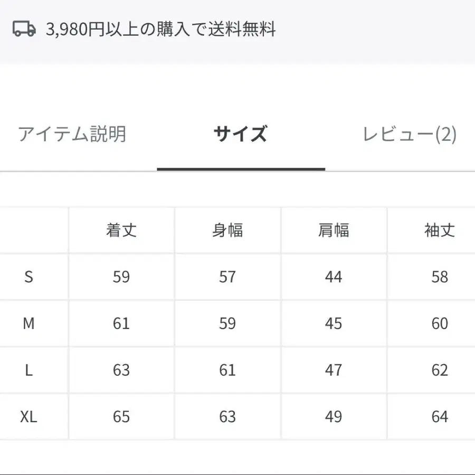Select the L size row label
This screenshot has width=475, height=475.
(x=30, y=370)
